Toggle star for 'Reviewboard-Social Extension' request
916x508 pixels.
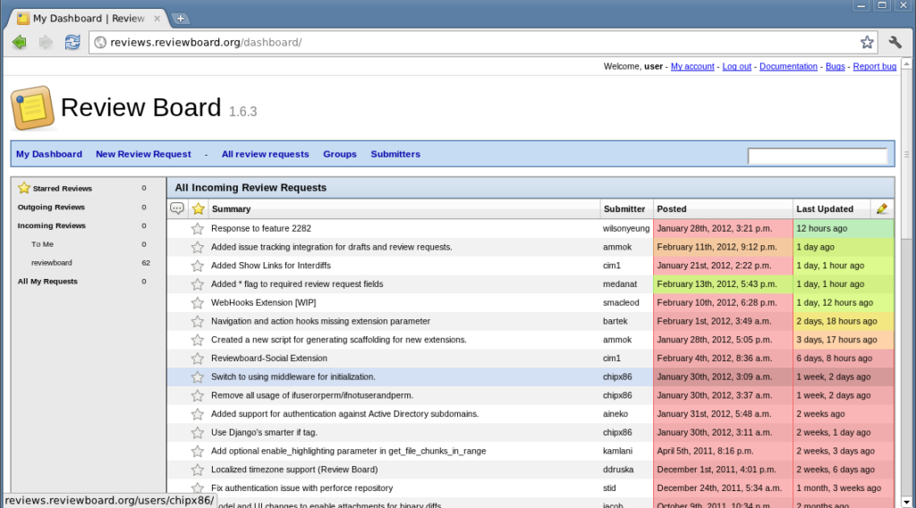198,358
